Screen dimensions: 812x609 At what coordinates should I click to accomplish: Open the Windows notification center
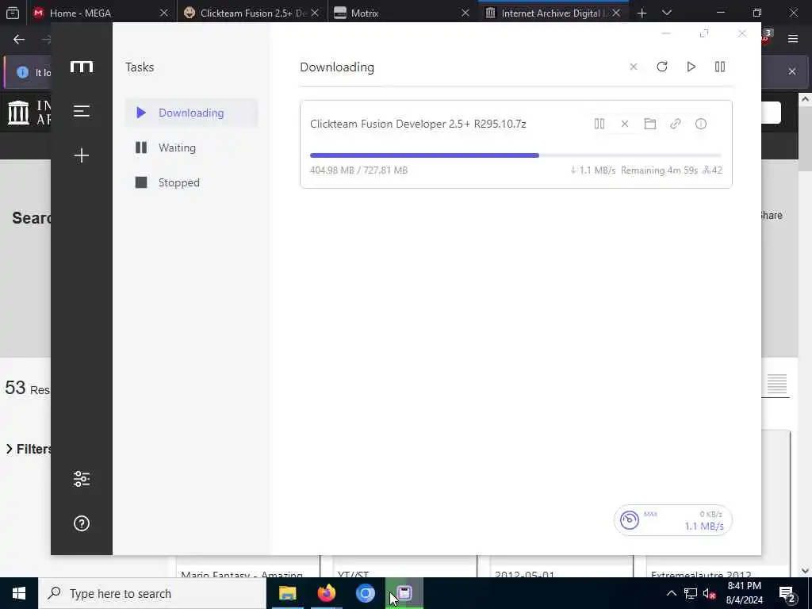click(787, 594)
